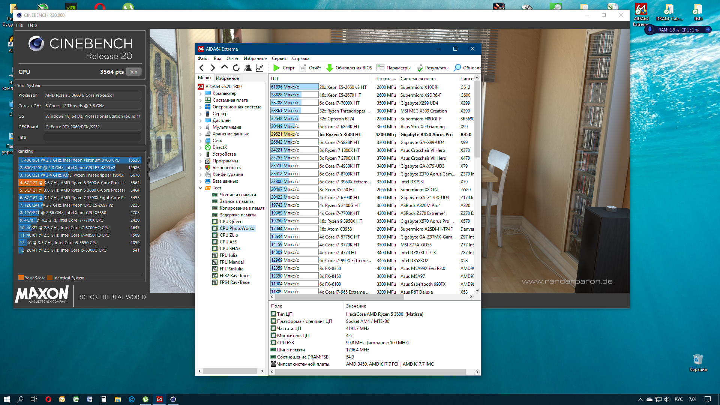Open the Сервис menu
This screenshot has height=405, width=720.
(x=279, y=58)
